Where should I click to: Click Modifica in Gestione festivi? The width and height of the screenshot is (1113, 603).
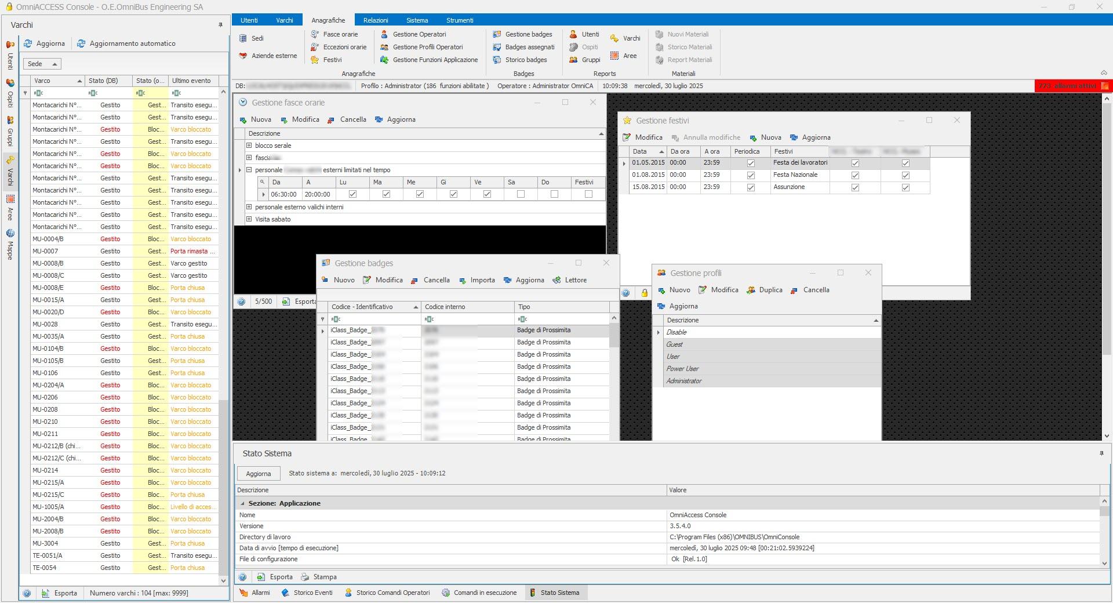pyautogui.click(x=642, y=137)
